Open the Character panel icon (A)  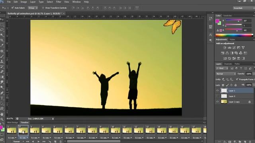[211, 35]
